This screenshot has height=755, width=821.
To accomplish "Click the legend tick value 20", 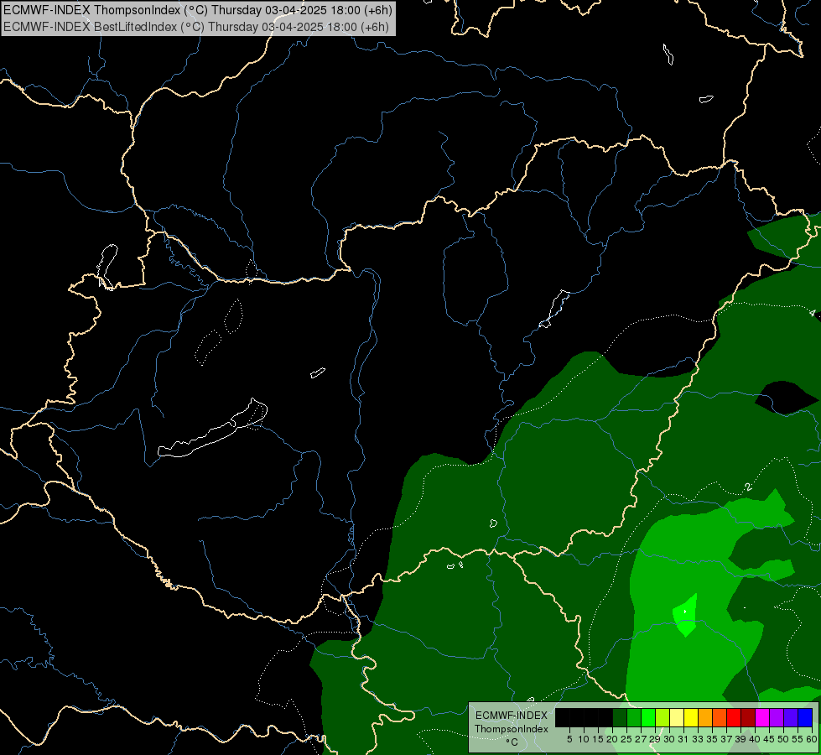I will [x=612, y=739].
